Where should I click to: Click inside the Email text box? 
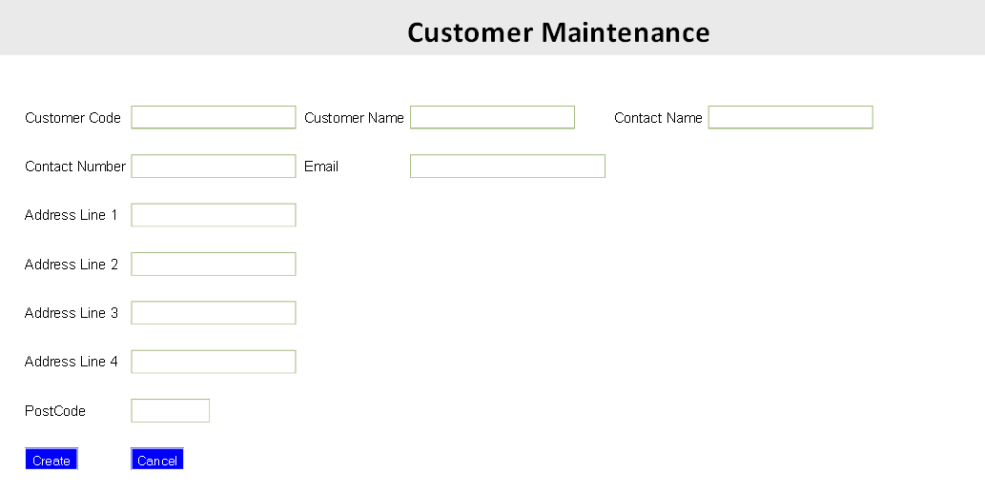pos(507,167)
